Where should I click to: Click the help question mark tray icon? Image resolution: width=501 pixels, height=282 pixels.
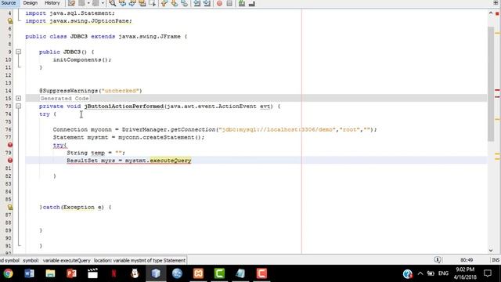407,273
